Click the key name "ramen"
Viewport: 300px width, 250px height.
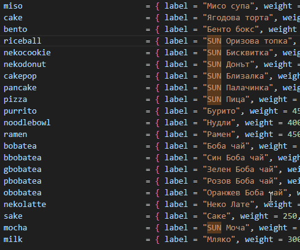click(15, 135)
